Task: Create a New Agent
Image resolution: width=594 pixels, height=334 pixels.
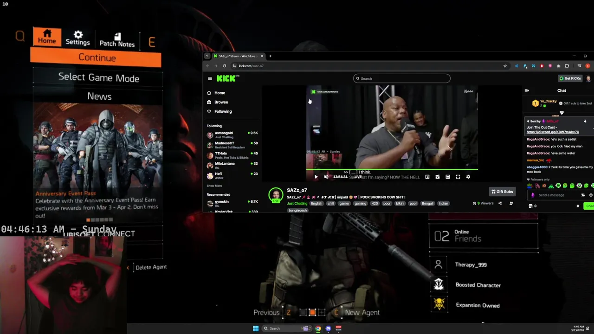Action: [x=362, y=312]
